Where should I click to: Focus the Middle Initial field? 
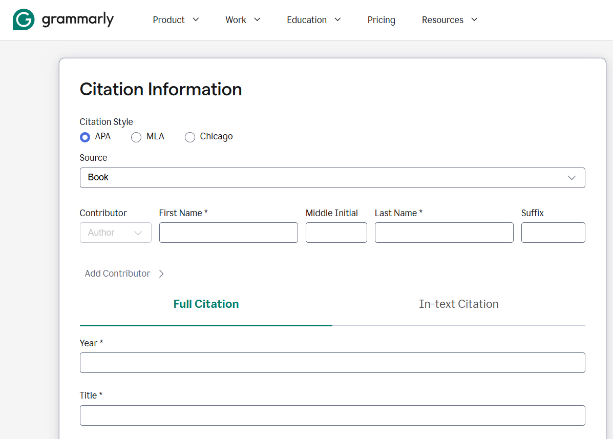tap(336, 233)
